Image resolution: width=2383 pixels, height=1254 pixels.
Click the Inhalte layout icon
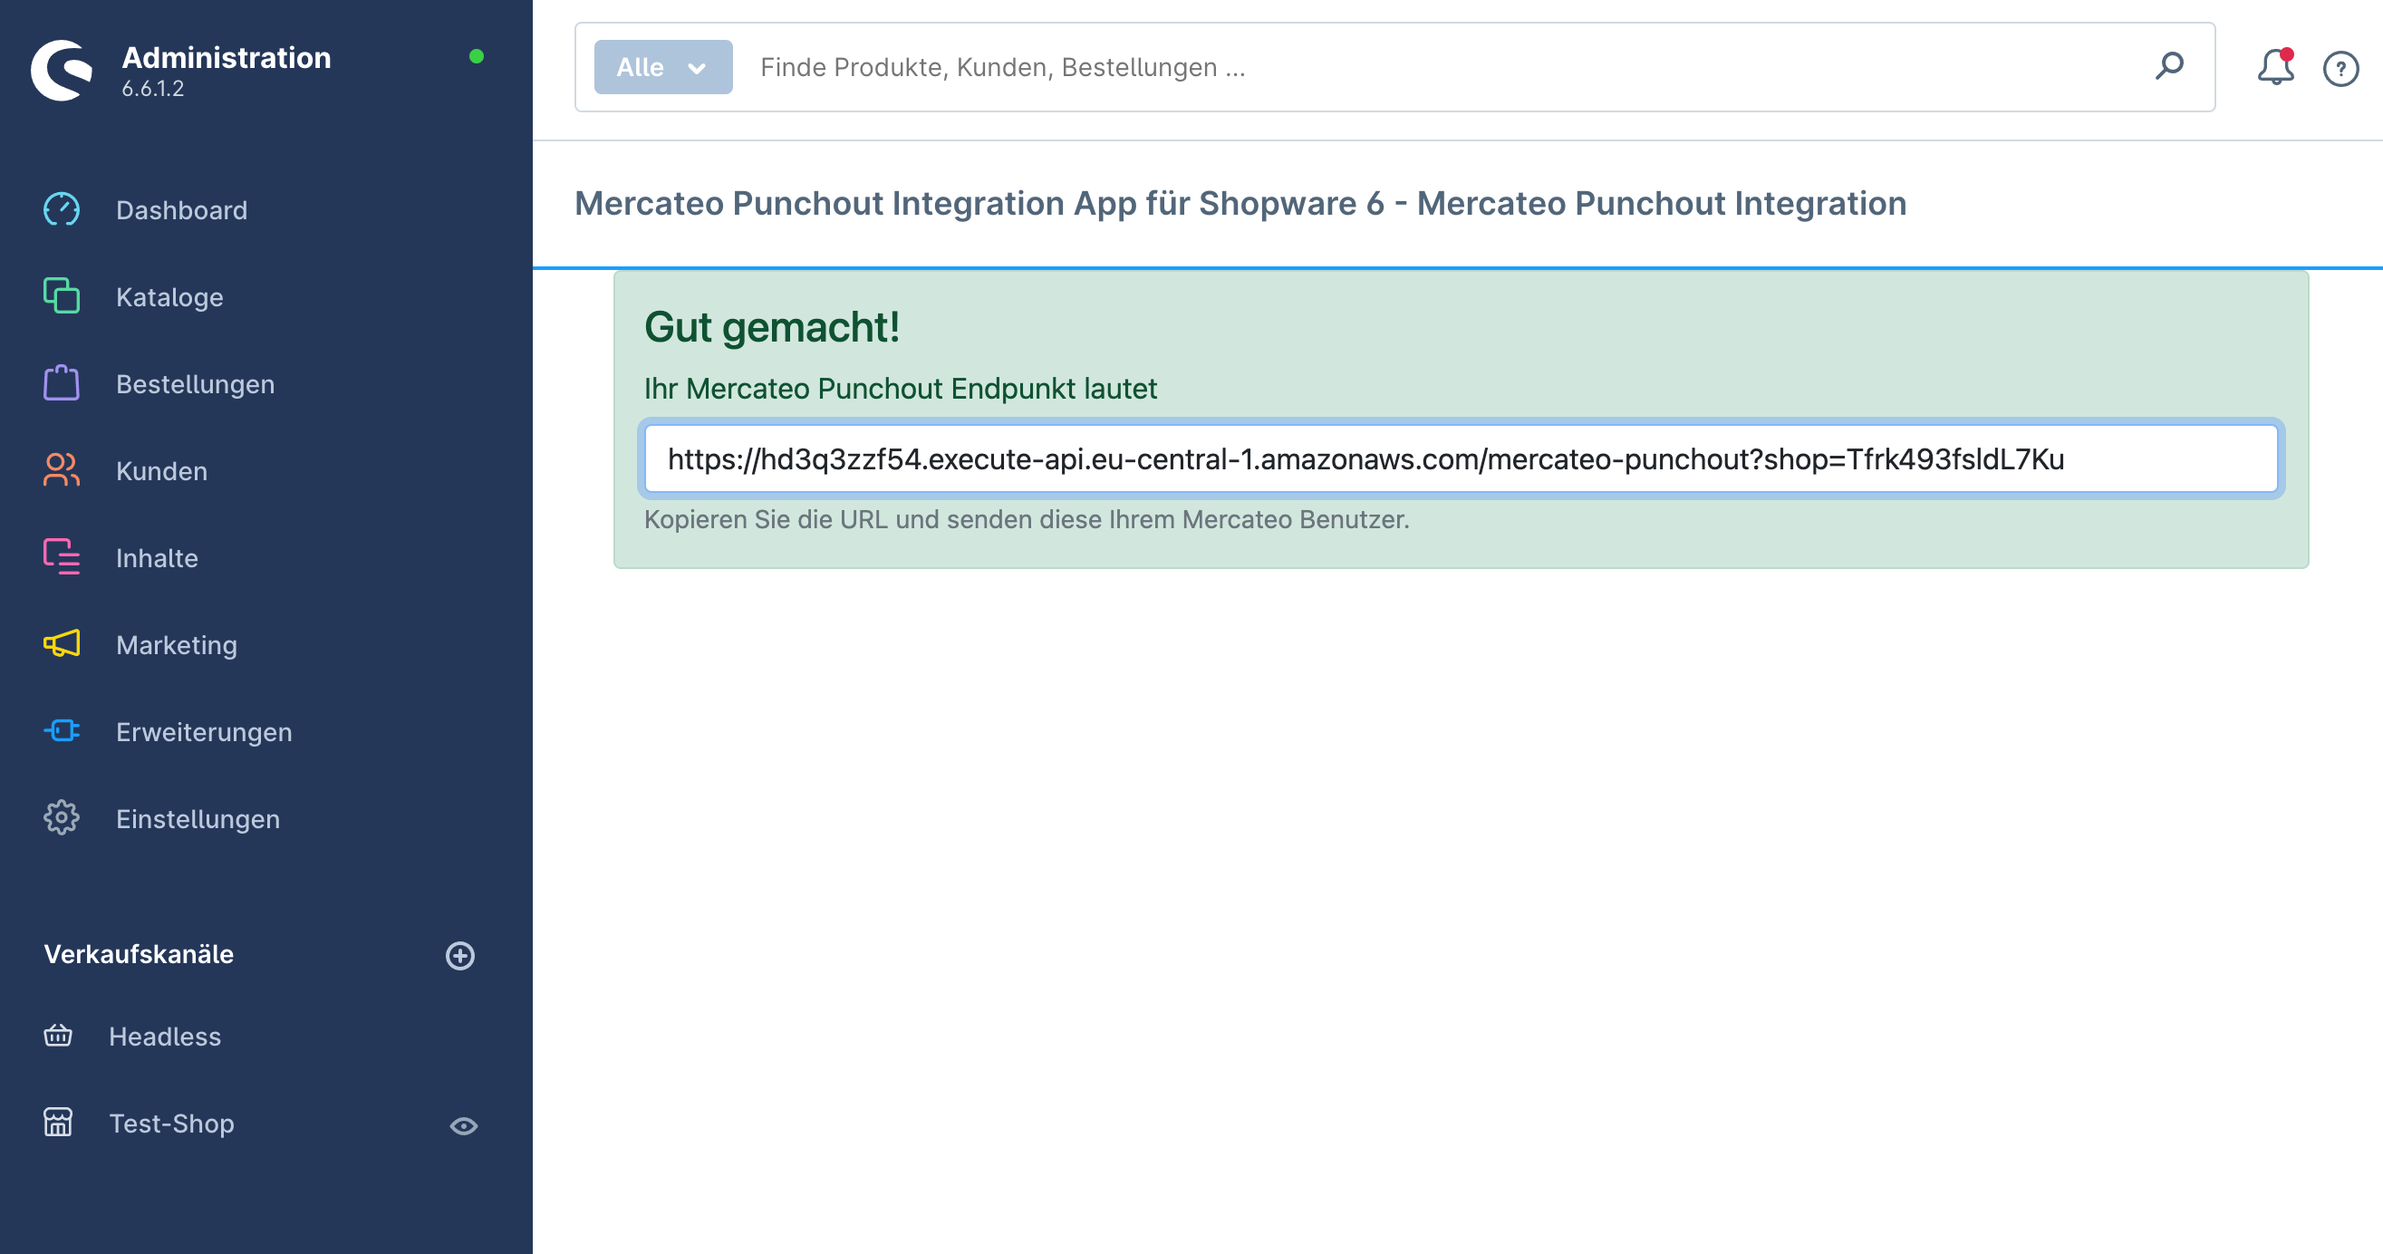[61, 556]
